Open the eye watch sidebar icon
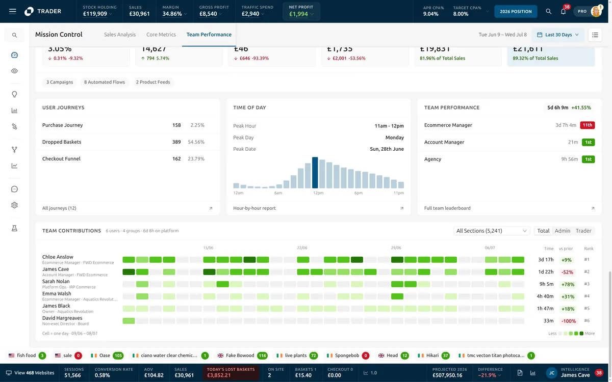The width and height of the screenshot is (612, 382). pos(14,71)
